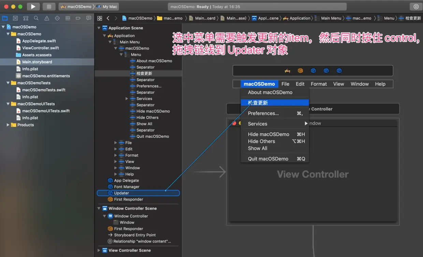Expand the File menu item in the outline
The width and height of the screenshot is (423, 257).
[x=116, y=143]
